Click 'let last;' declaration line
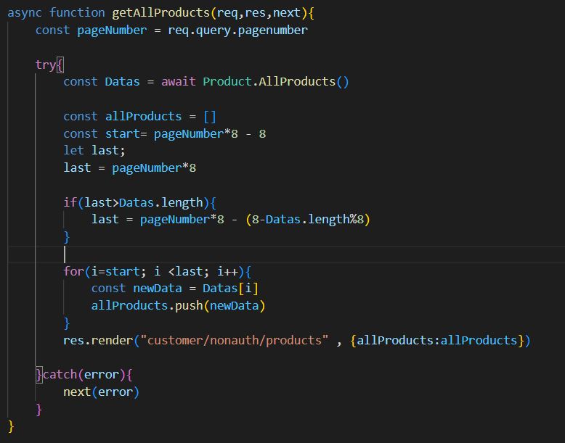 point(94,150)
